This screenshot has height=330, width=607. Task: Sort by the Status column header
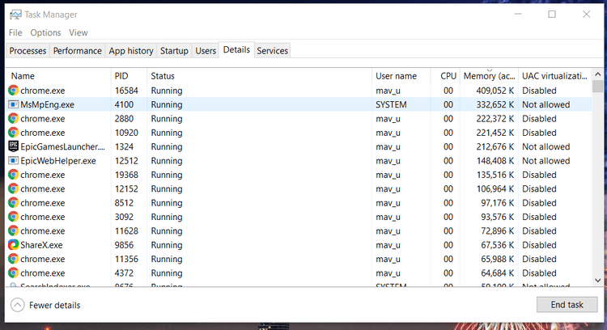259,76
